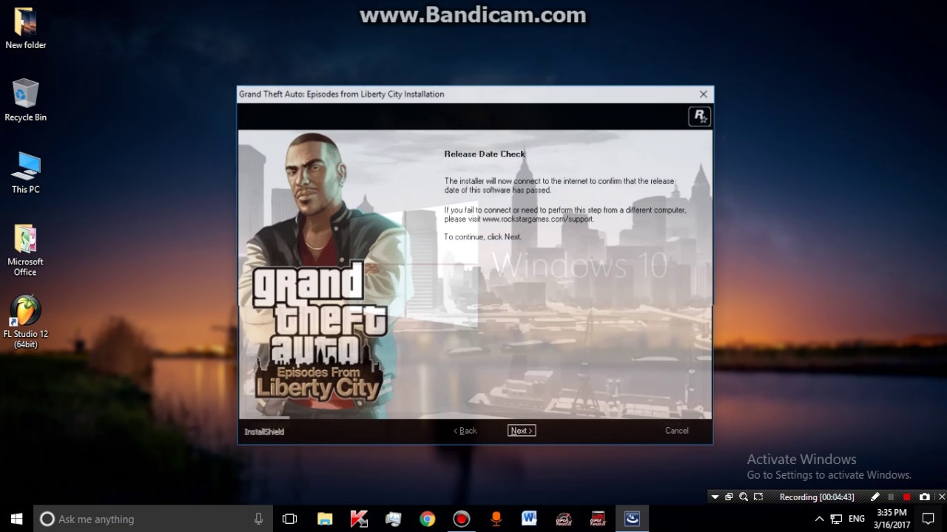Open Kaspersky from the taskbar
The width and height of the screenshot is (947, 532).
359,519
